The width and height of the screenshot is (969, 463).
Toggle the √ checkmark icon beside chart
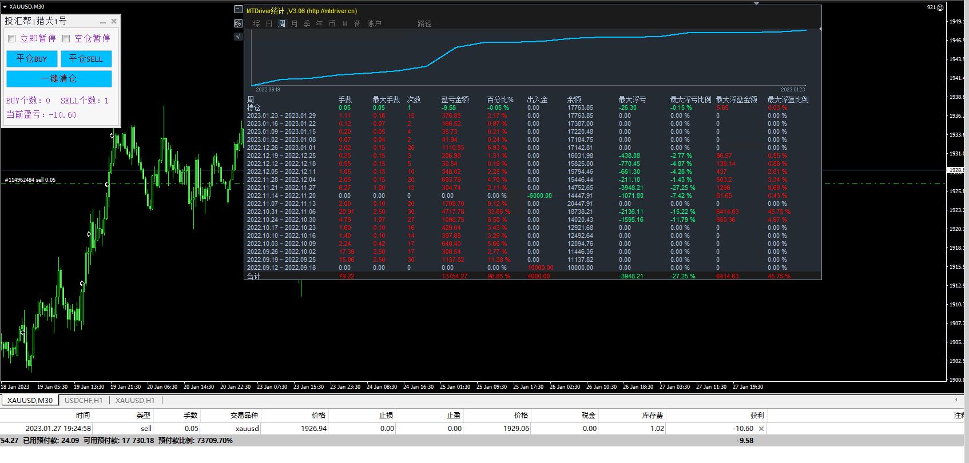(x=239, y=37)
